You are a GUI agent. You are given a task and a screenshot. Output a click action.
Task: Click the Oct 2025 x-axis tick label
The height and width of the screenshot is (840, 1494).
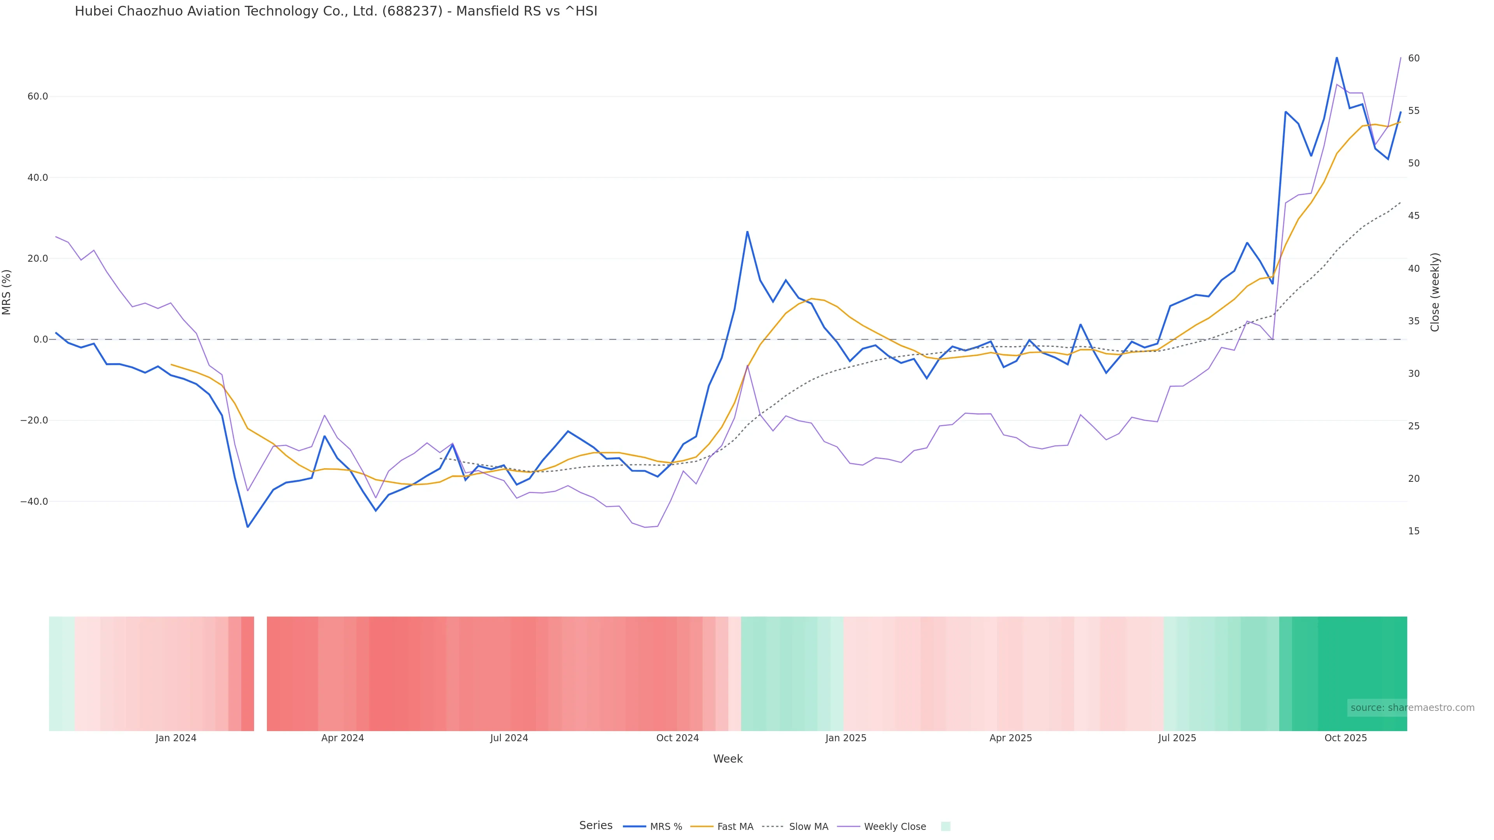[x=1345, y=738]
